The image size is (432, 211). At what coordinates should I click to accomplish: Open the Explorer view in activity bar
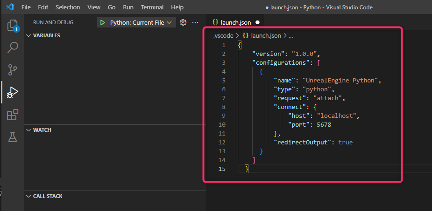click(13, 25)
